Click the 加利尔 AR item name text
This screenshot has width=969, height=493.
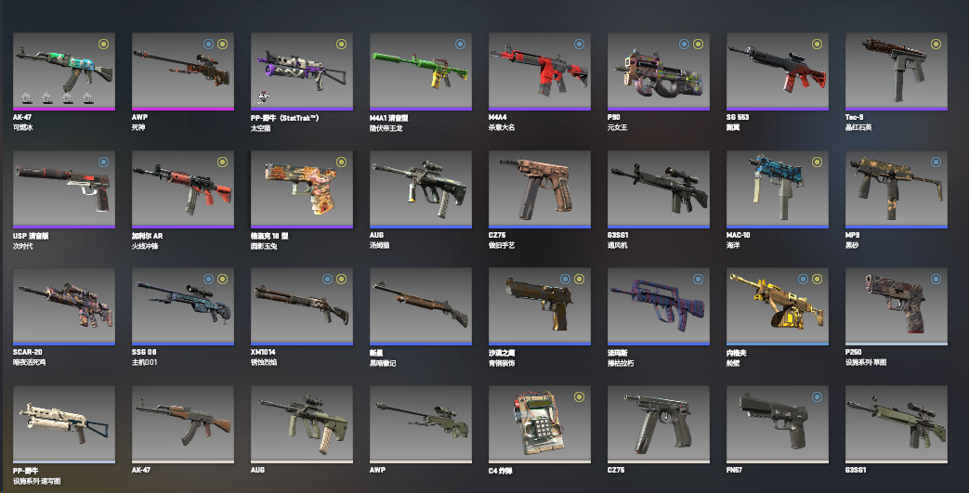(147, 236)
